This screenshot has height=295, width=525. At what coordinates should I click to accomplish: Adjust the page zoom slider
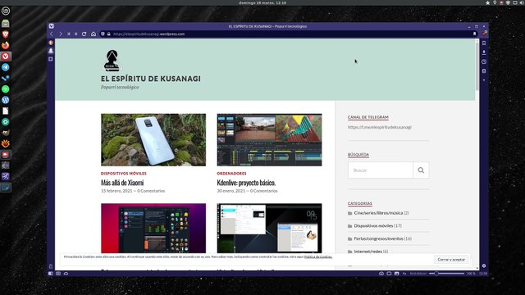pos(447,274)
